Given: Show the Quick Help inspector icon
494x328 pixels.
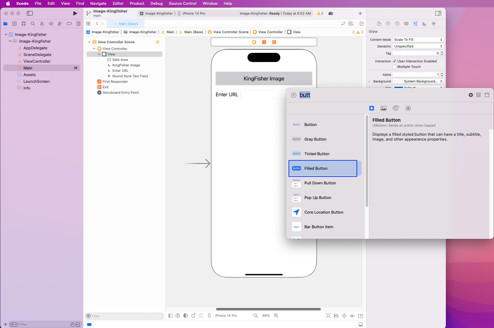Looking at the screenshot, I should point(397,24).
